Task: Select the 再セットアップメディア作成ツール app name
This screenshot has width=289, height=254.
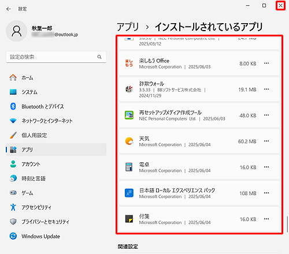Action: click(x=170, y=113)
